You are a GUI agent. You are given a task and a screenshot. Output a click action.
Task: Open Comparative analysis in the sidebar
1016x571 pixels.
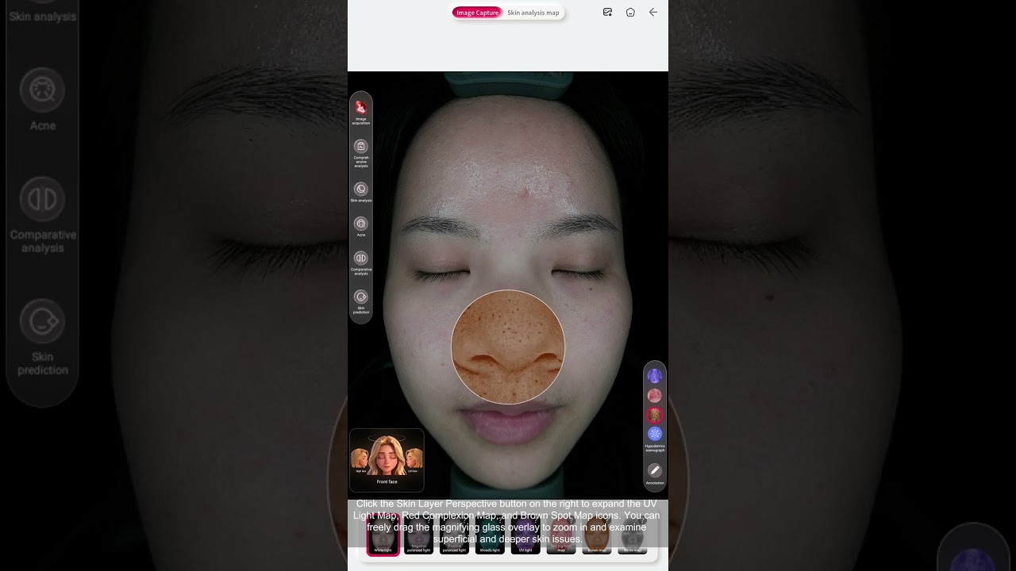tap(361, 263)
